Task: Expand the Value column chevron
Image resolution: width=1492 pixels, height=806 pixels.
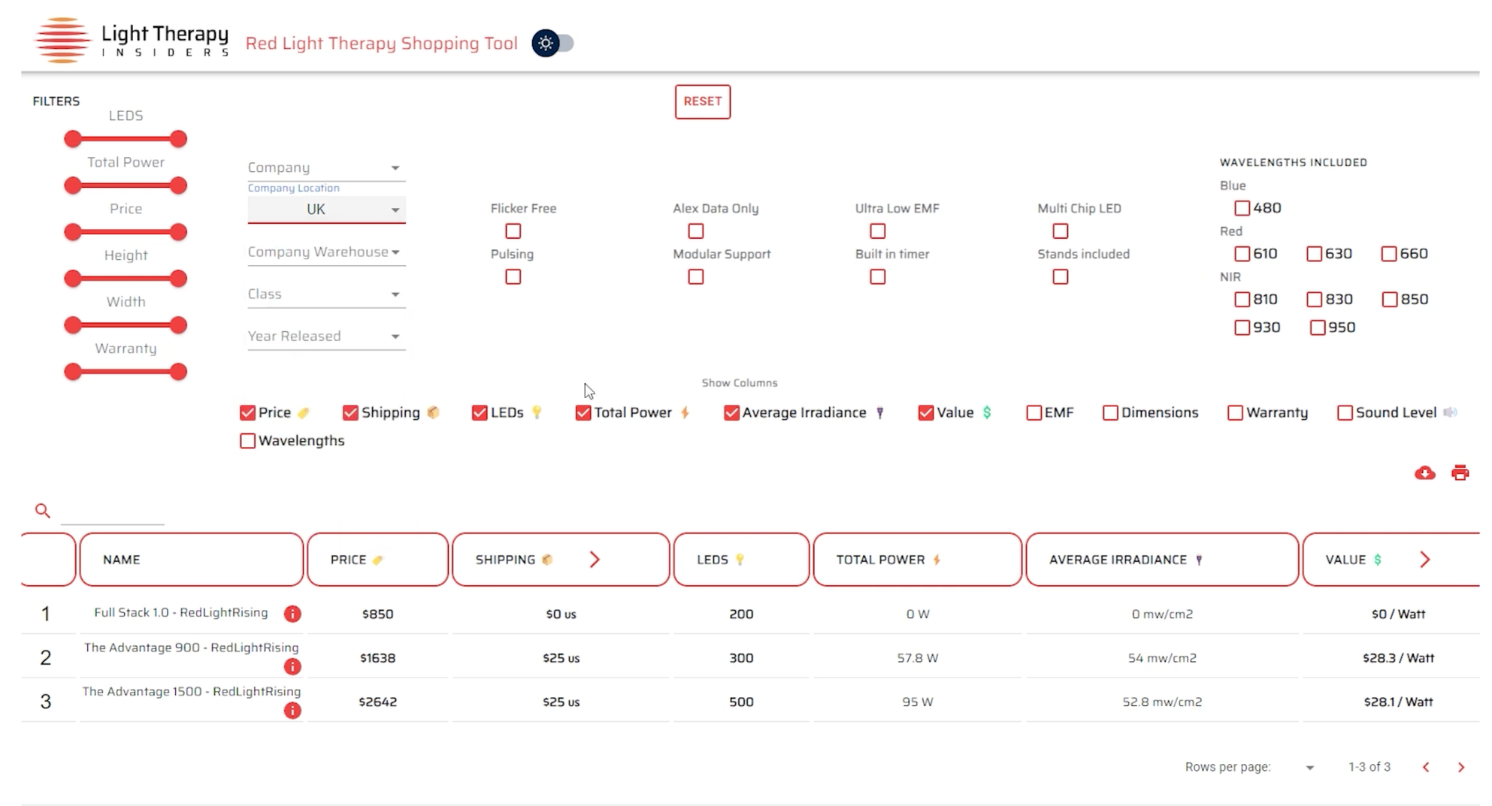Action: [x=1424, y=560]
